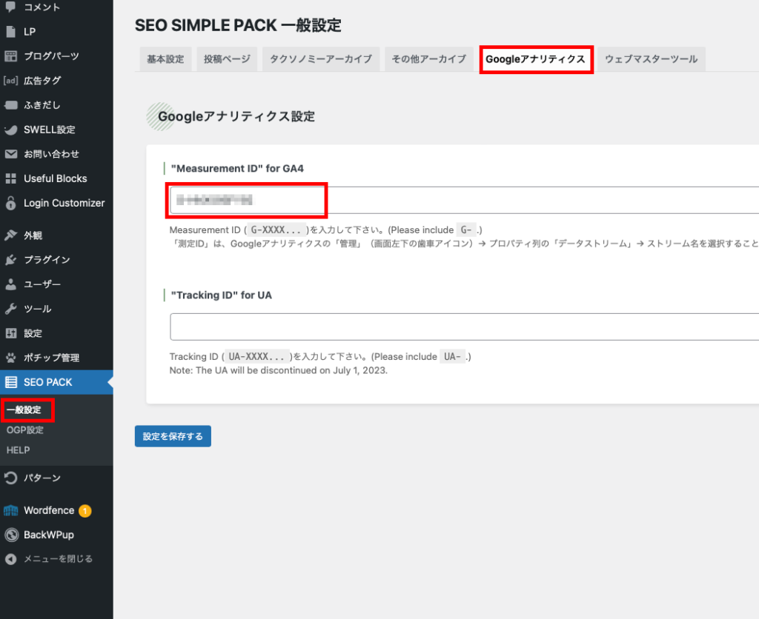The height and width of the screenshot is (619, 759).
Task: Click the LP page icon
Action: (x=10, y=31)
